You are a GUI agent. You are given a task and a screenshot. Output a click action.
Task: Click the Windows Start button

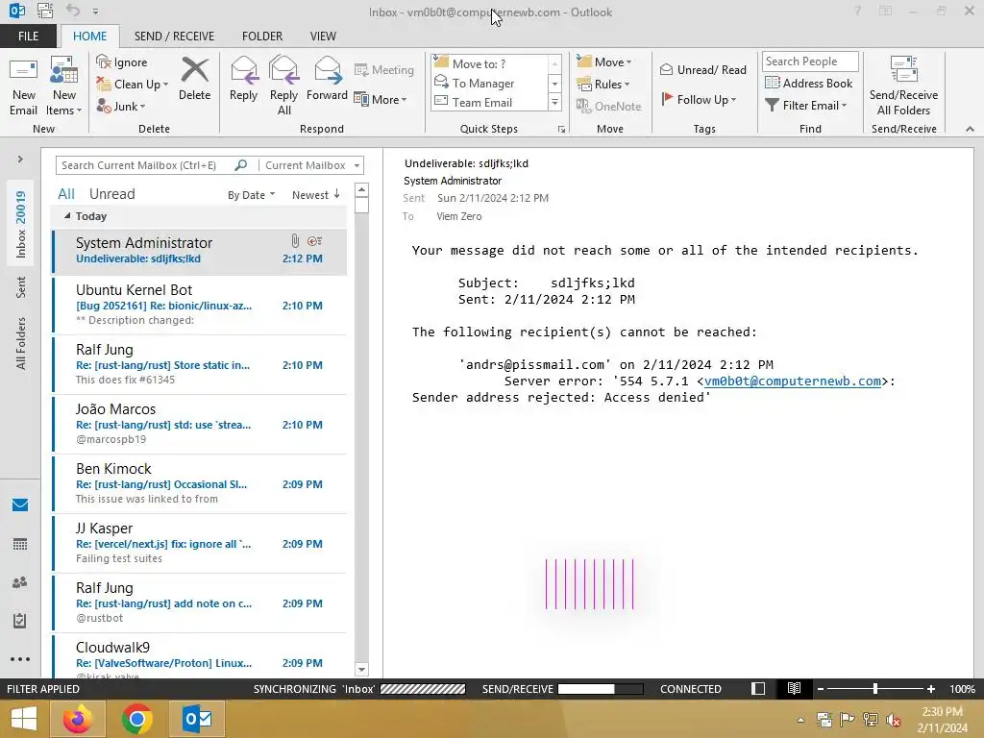[x=24, y=719]
